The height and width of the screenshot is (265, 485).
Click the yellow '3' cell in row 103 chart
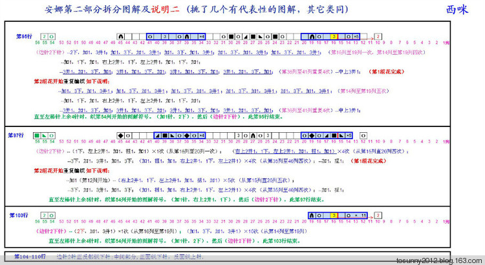[x=334, y=215]
